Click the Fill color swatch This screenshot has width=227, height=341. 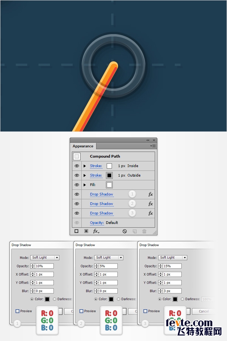(109, 185)
